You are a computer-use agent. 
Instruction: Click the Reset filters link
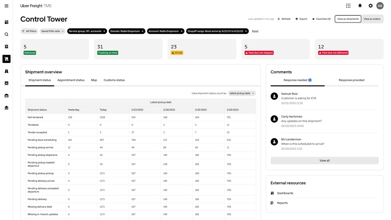coord(255,31)
